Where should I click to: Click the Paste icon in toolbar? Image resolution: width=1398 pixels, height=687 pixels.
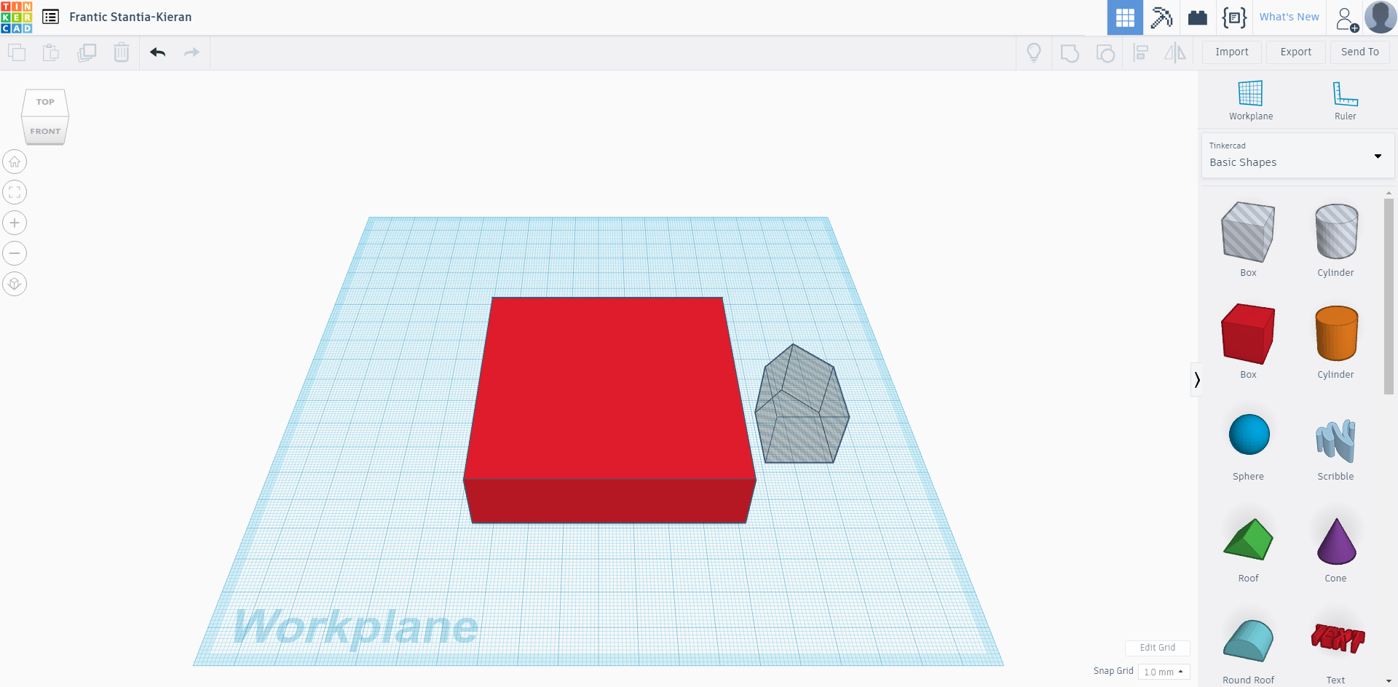coord(51,52)
